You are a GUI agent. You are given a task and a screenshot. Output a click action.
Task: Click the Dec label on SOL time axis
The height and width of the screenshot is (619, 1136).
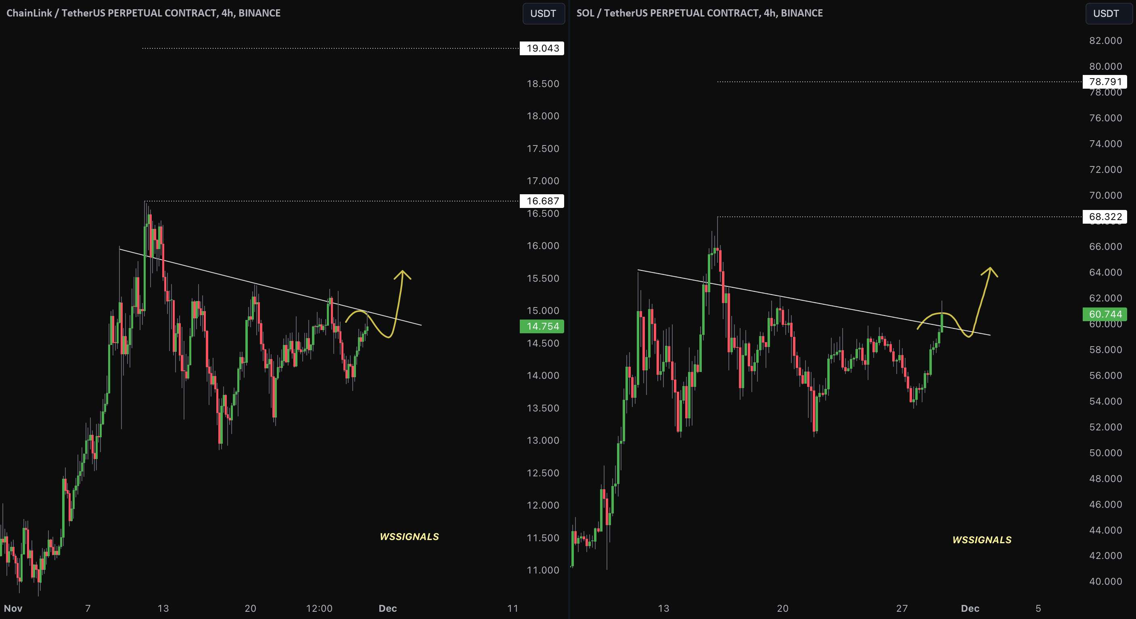pos(970,609)
